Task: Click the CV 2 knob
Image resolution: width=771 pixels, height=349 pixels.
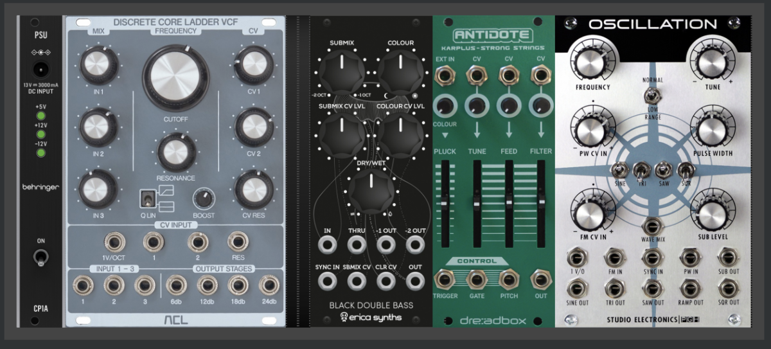Action: 254,128
